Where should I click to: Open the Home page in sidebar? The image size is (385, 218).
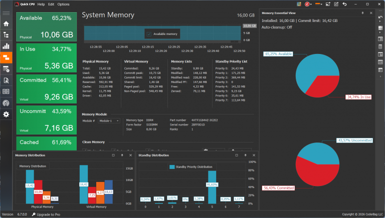pyautogui.click(x=6, y=23)
